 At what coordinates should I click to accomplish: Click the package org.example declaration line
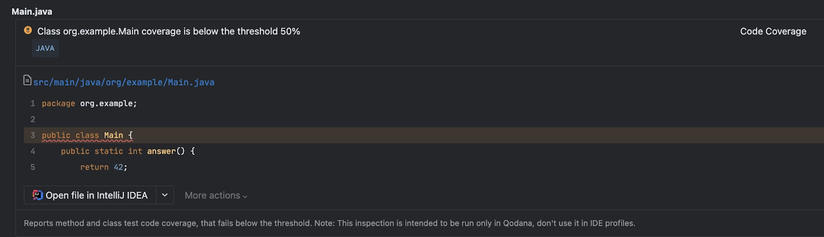[90, 103]
